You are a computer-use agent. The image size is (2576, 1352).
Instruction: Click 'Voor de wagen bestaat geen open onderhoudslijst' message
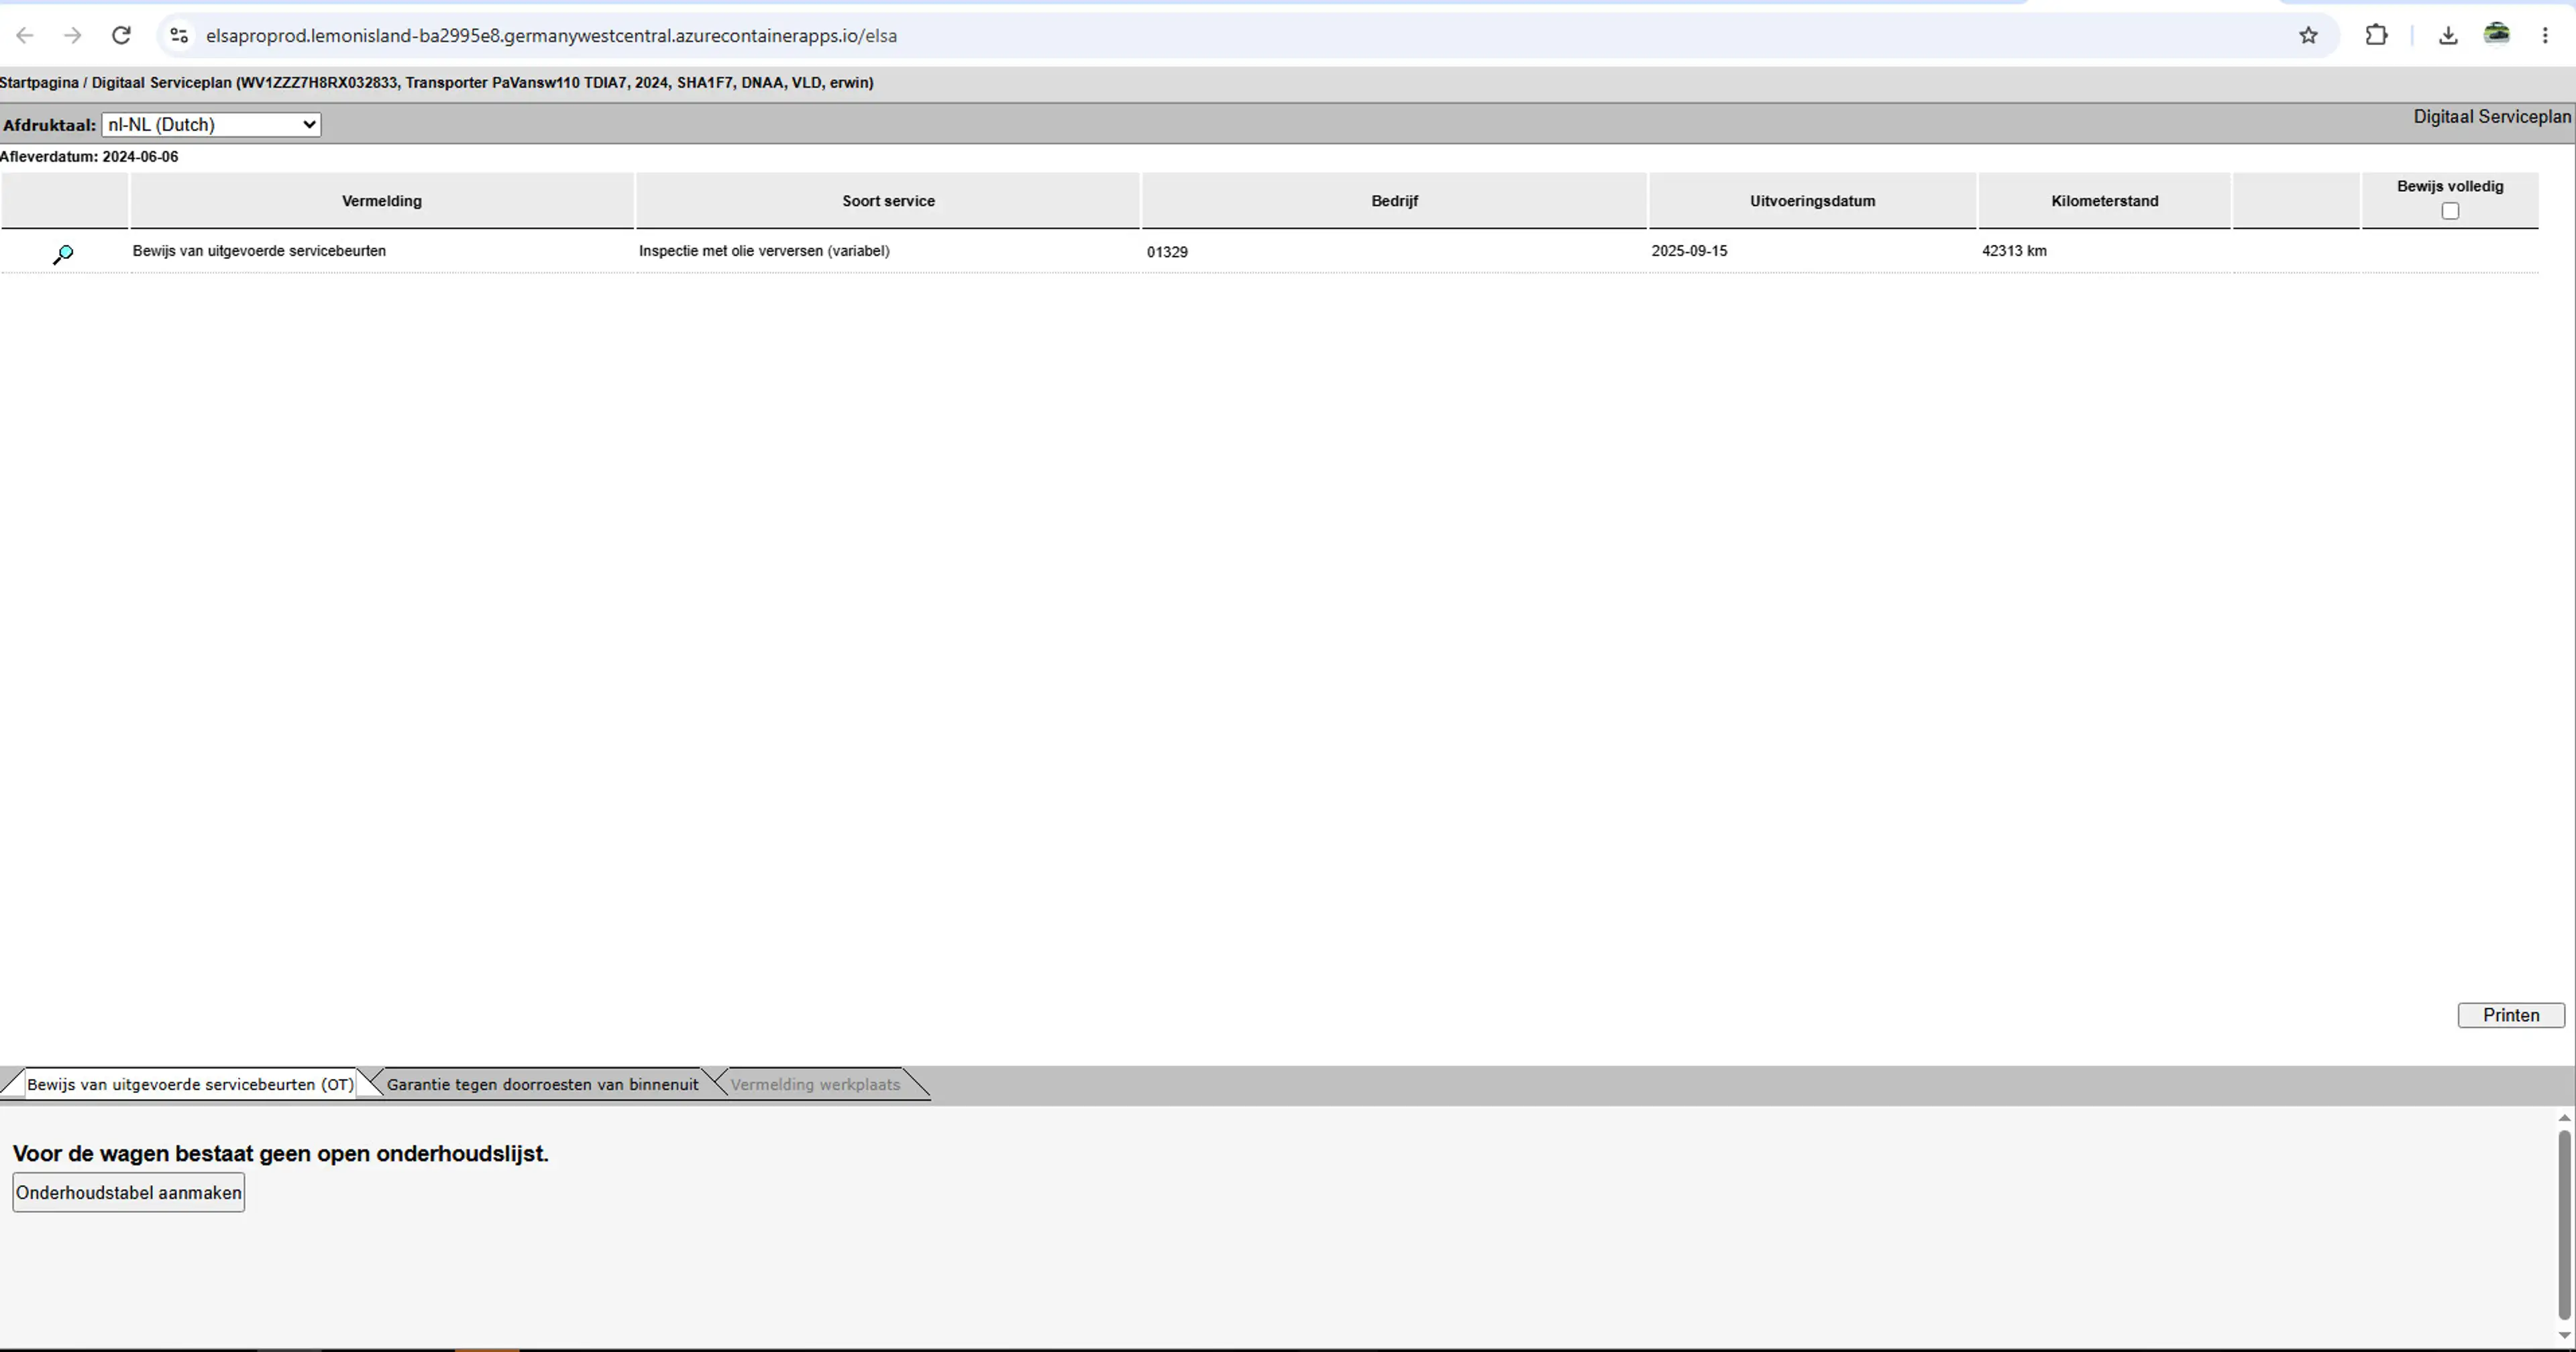click(x=281, y=1153)
